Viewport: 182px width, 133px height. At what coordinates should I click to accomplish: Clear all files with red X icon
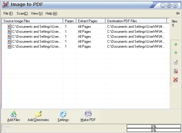pyautogui.click(x=176, y=80)
